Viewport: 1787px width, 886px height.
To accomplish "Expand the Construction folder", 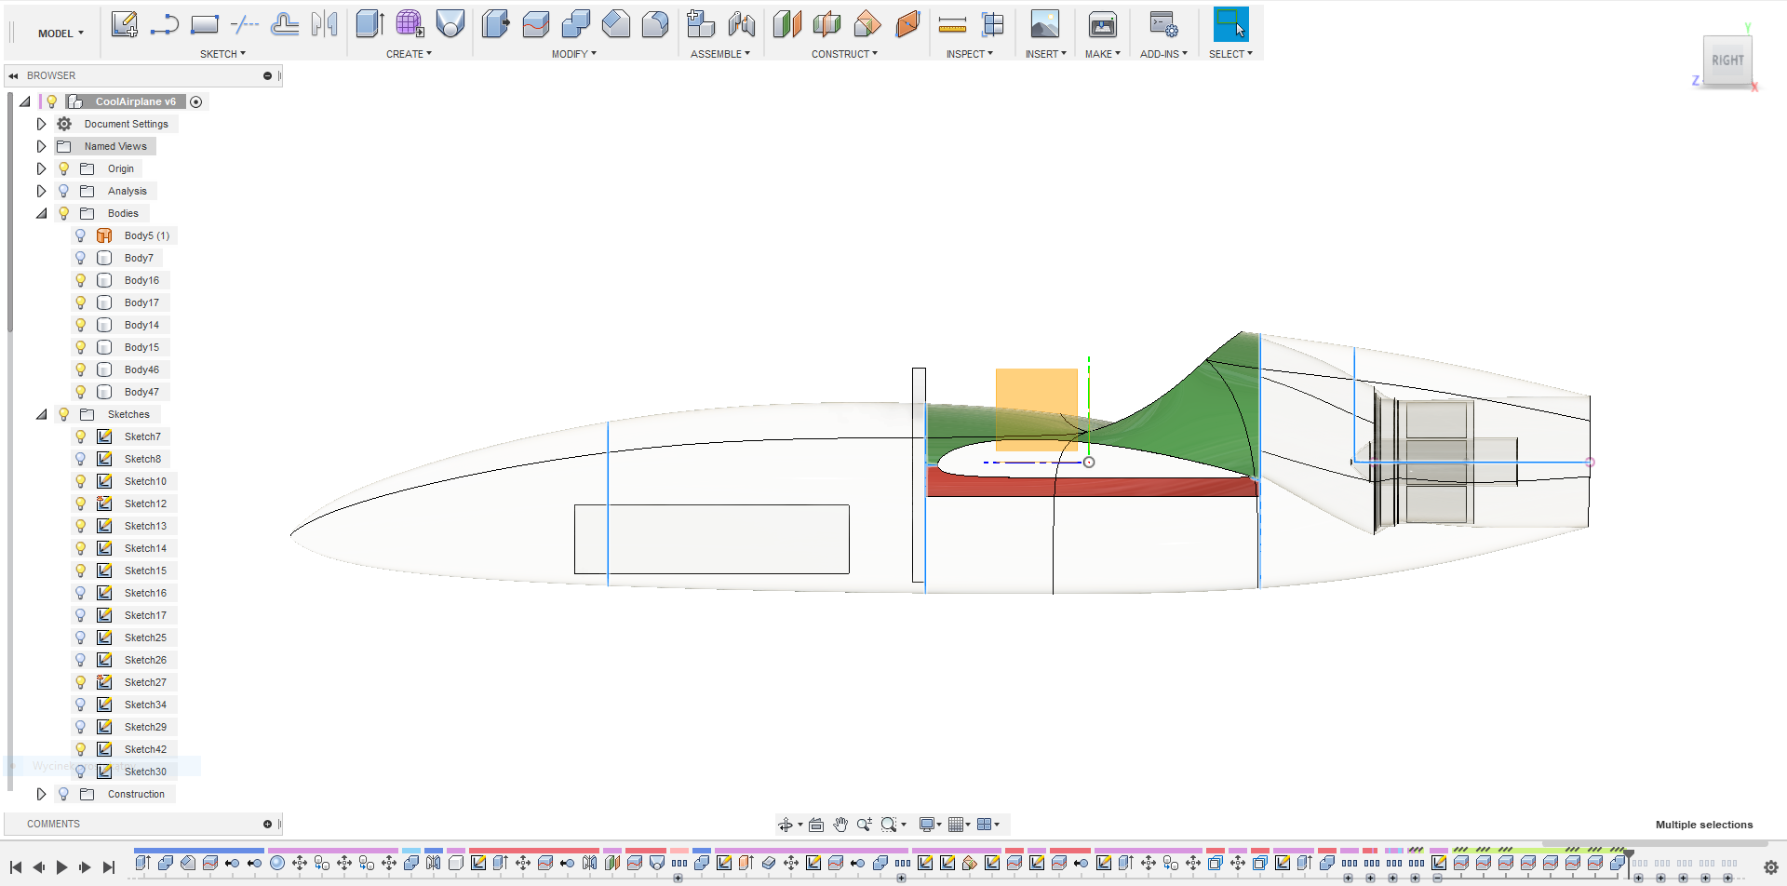I will pyautogui.click(x=41, y=794).
